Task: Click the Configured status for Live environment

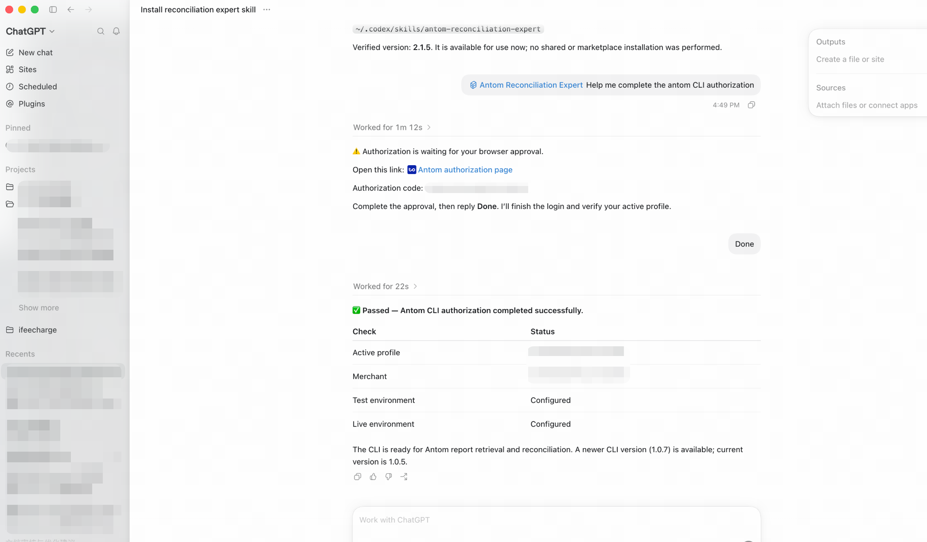Action: tap(550, 424)
